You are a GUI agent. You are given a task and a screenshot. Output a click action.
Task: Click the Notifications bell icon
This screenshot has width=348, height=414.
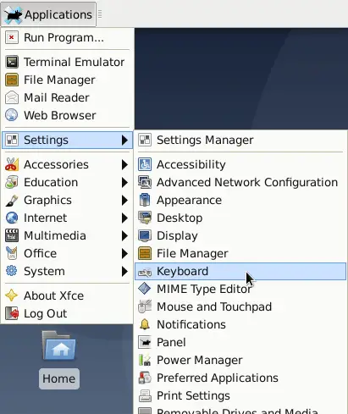pyautogui.click(x=145, y=324)
